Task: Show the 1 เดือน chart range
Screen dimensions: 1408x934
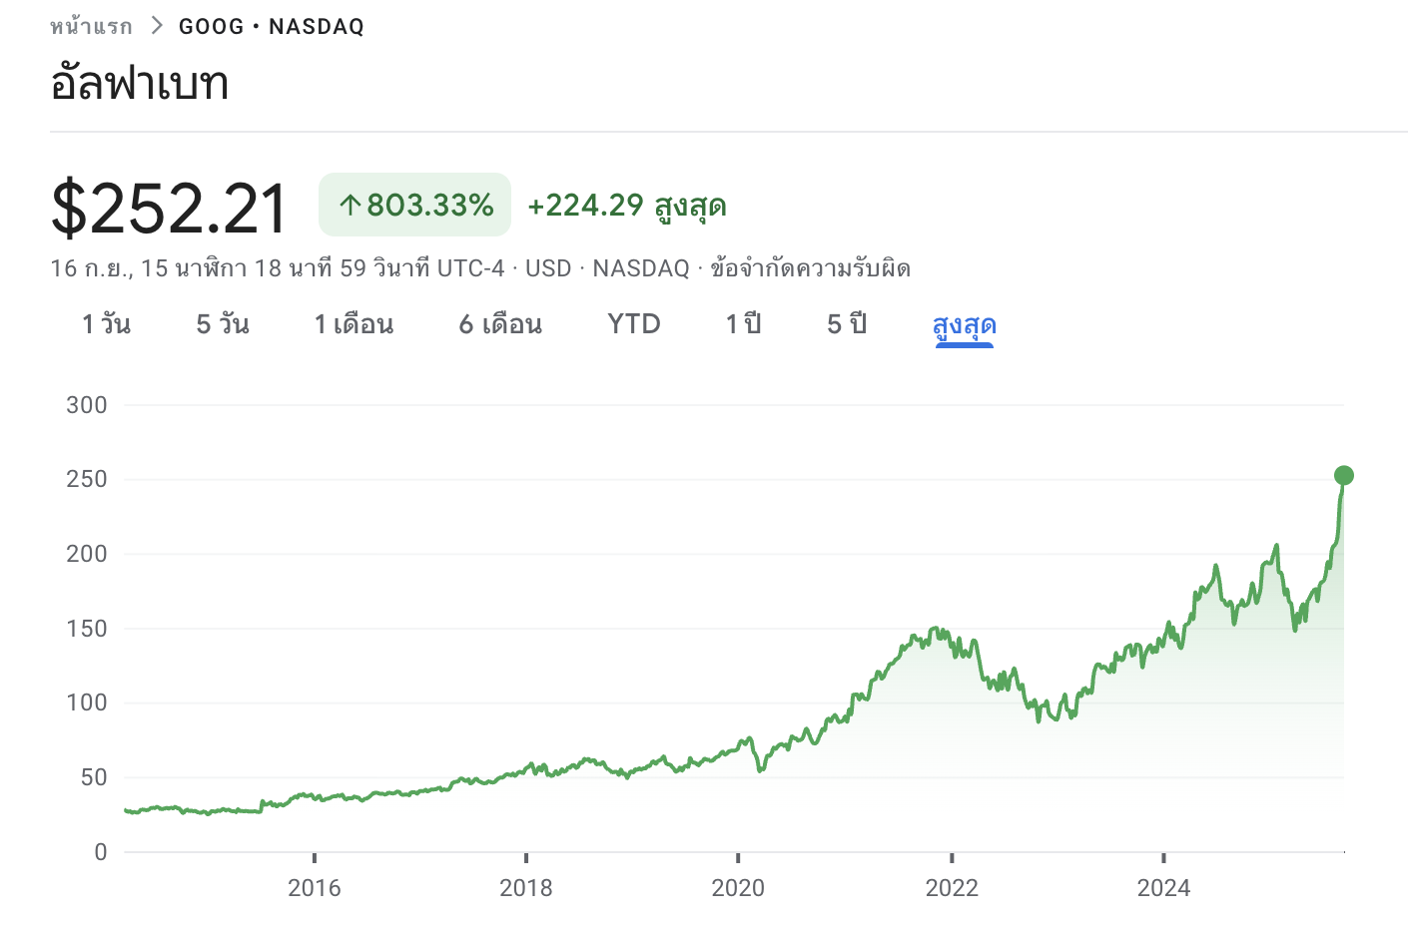Action: point(353,324)
